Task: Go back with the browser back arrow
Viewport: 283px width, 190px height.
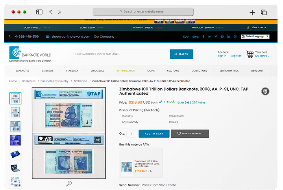Action: pos(51,12)
